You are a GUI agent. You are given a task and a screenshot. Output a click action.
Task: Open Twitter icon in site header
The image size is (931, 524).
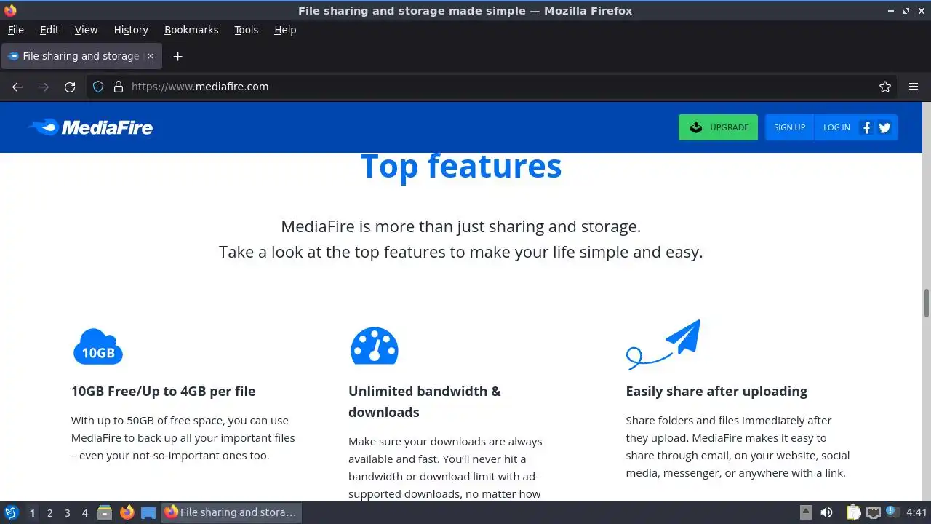[x=884, y=127]
